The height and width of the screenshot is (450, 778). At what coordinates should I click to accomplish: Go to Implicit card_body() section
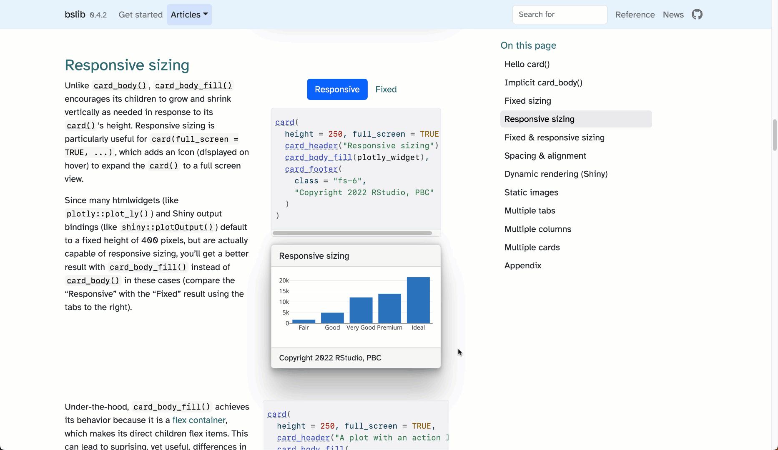click(543, 82)
